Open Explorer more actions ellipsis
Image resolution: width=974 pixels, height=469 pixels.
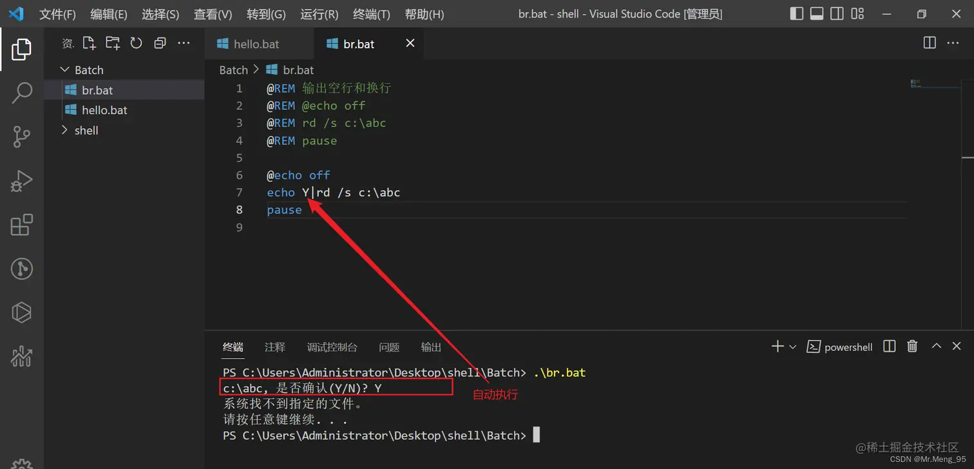(x=184, y=43)
